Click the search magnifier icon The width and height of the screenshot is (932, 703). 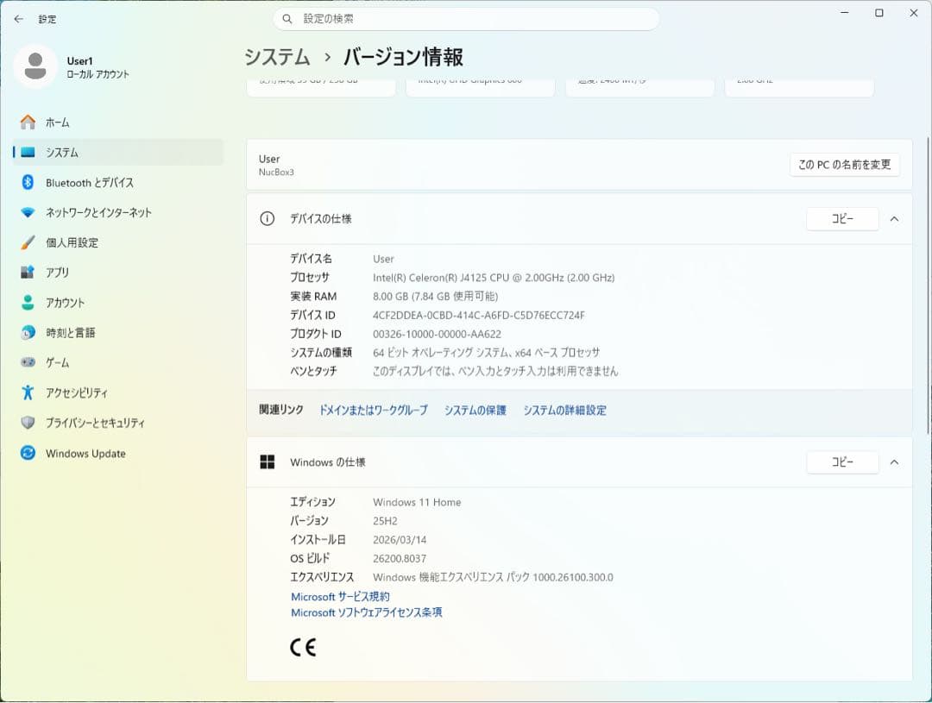pyautogui.click(x=287, y=19)
